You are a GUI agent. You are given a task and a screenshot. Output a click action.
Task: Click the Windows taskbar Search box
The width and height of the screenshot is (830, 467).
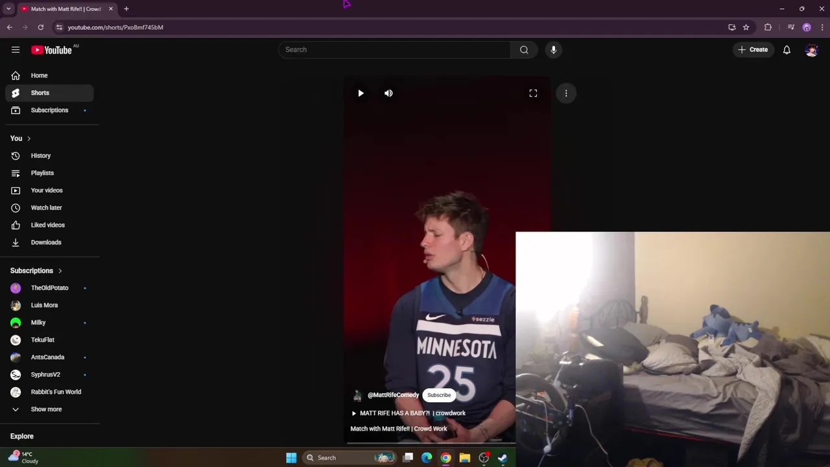(x=349, y=458)
